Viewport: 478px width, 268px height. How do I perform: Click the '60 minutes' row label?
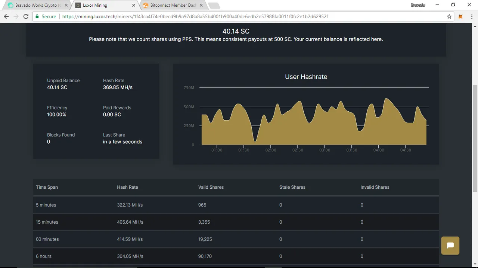coord(47,239)
